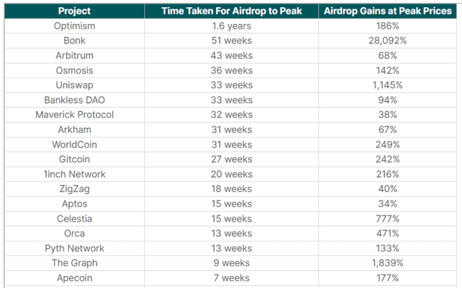Viewport: 462px width, 288px height.
Task: Click the Bonk project name
Action: pyautogui.click(x=75, y=41)
